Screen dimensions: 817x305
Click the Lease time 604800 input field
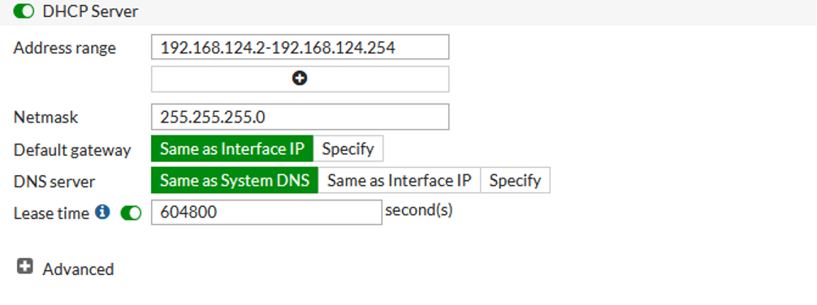(x=266, y=213)
